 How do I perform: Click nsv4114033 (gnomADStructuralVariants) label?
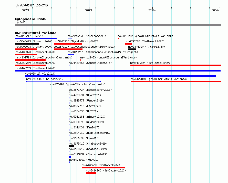(109, 57)
